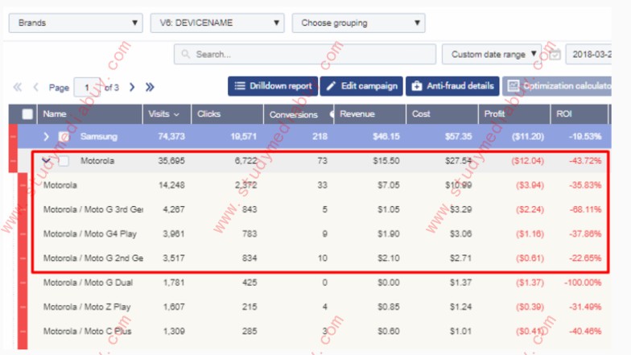Click the 74,373 visits value for Samsung

pyautogui.click(x=171, y=137)
